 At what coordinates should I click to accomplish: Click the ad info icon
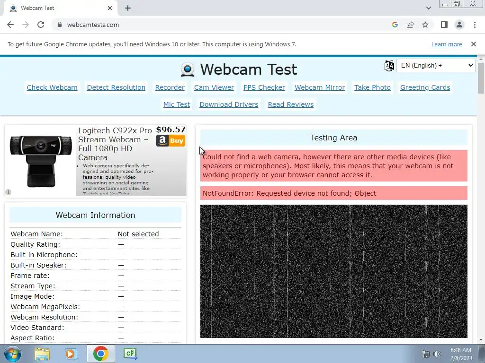9,192
